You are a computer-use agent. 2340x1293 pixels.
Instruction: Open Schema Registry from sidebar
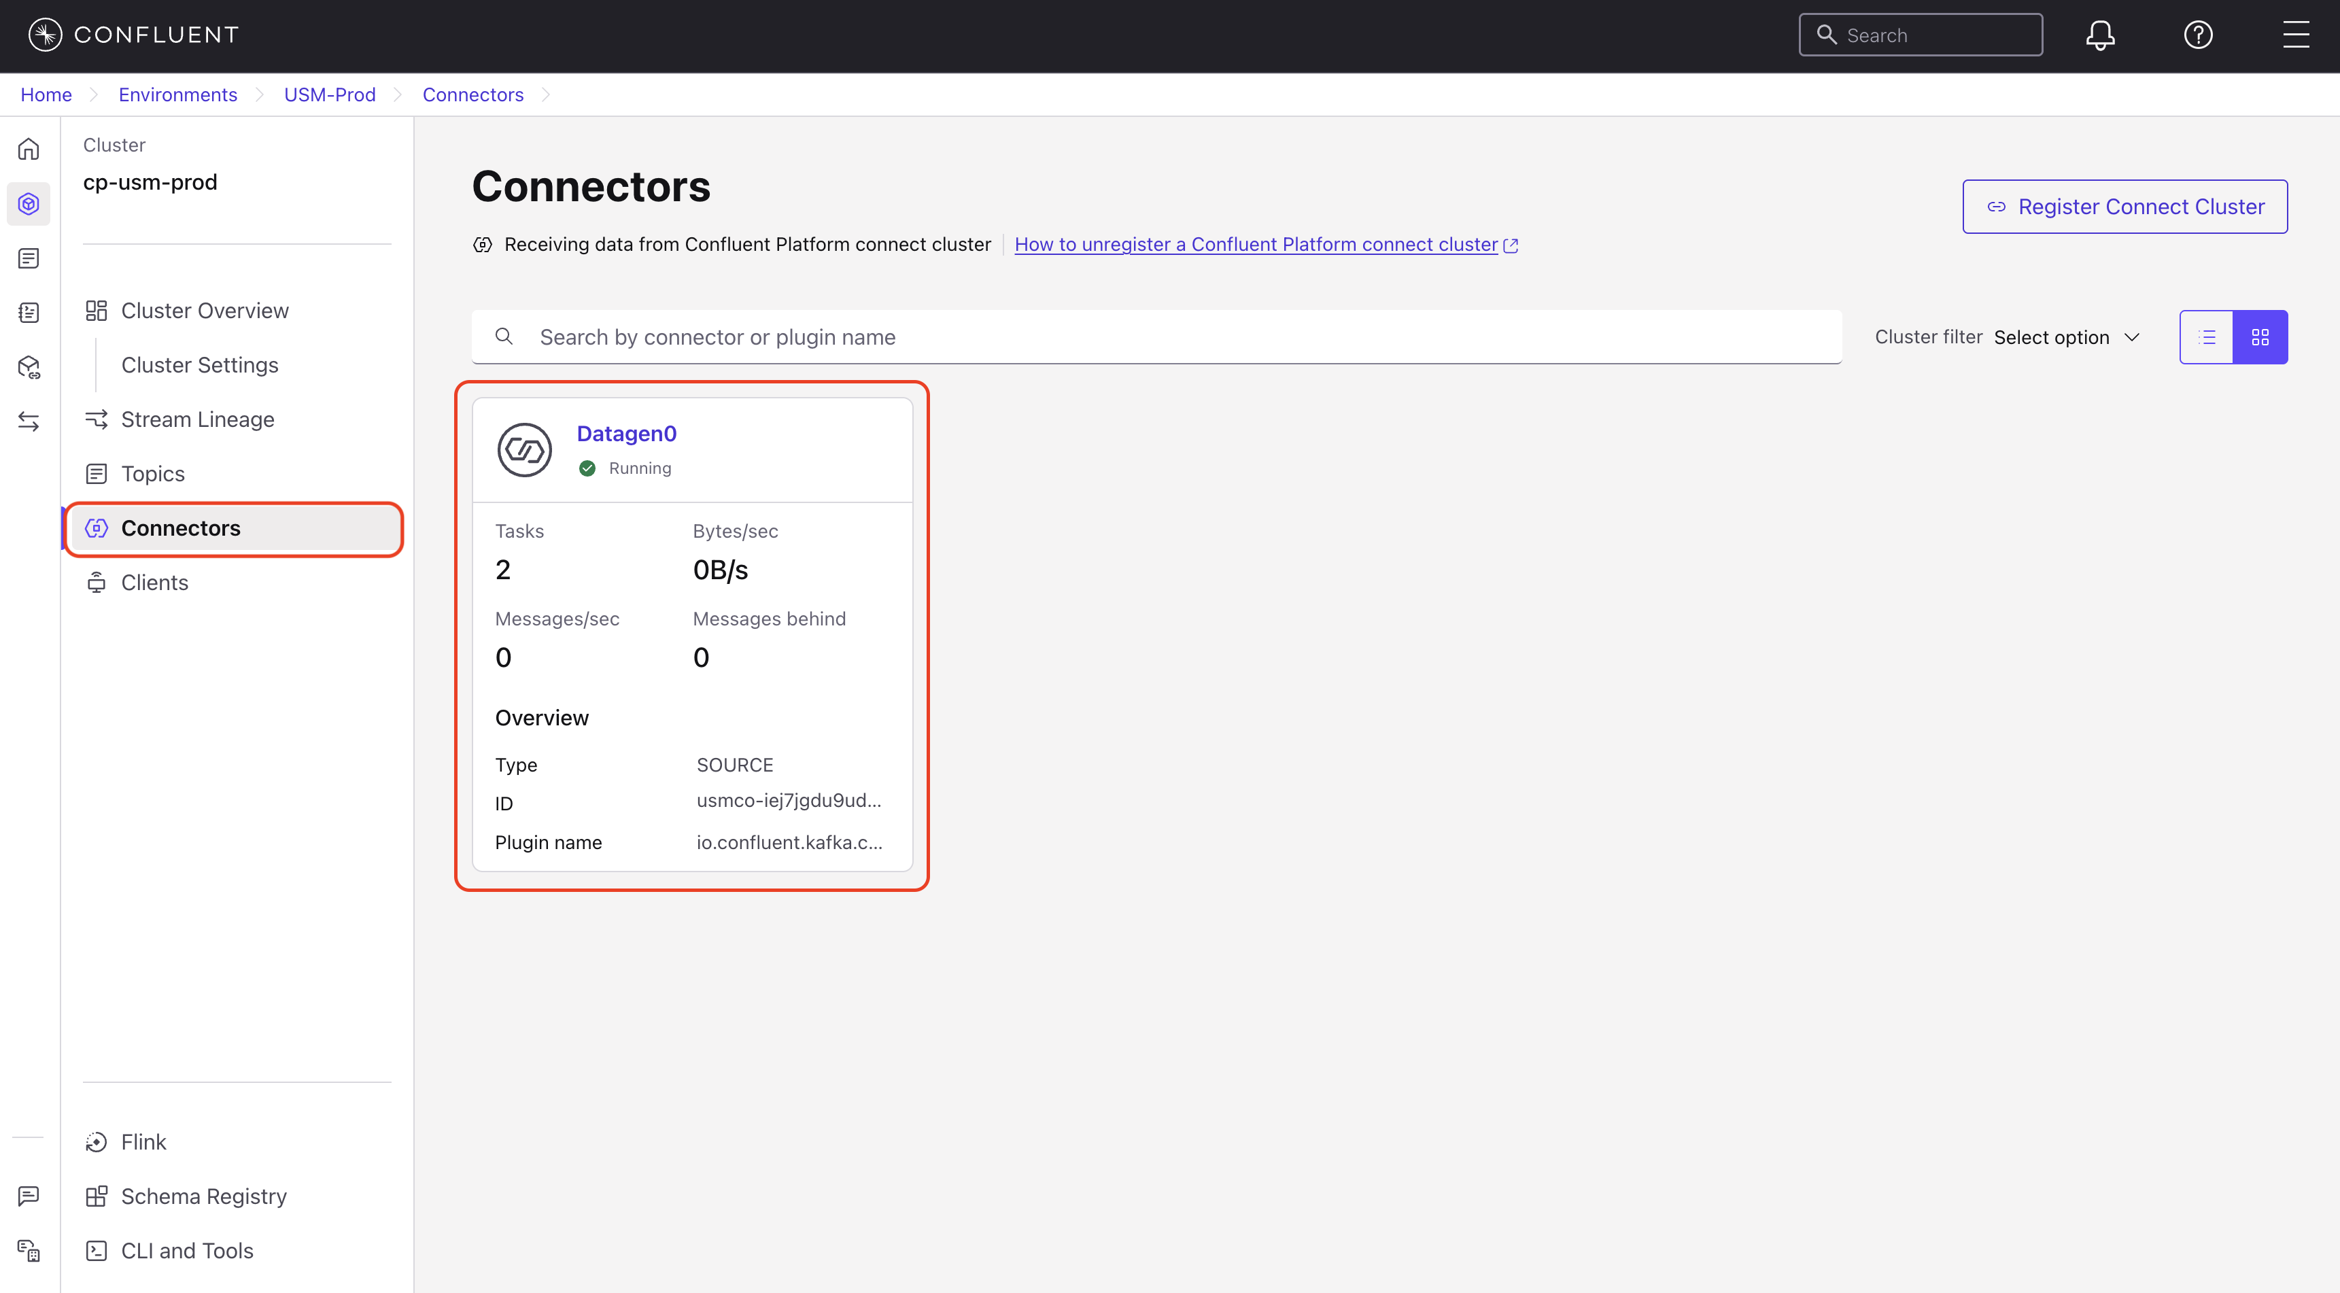coord(203,1196)
